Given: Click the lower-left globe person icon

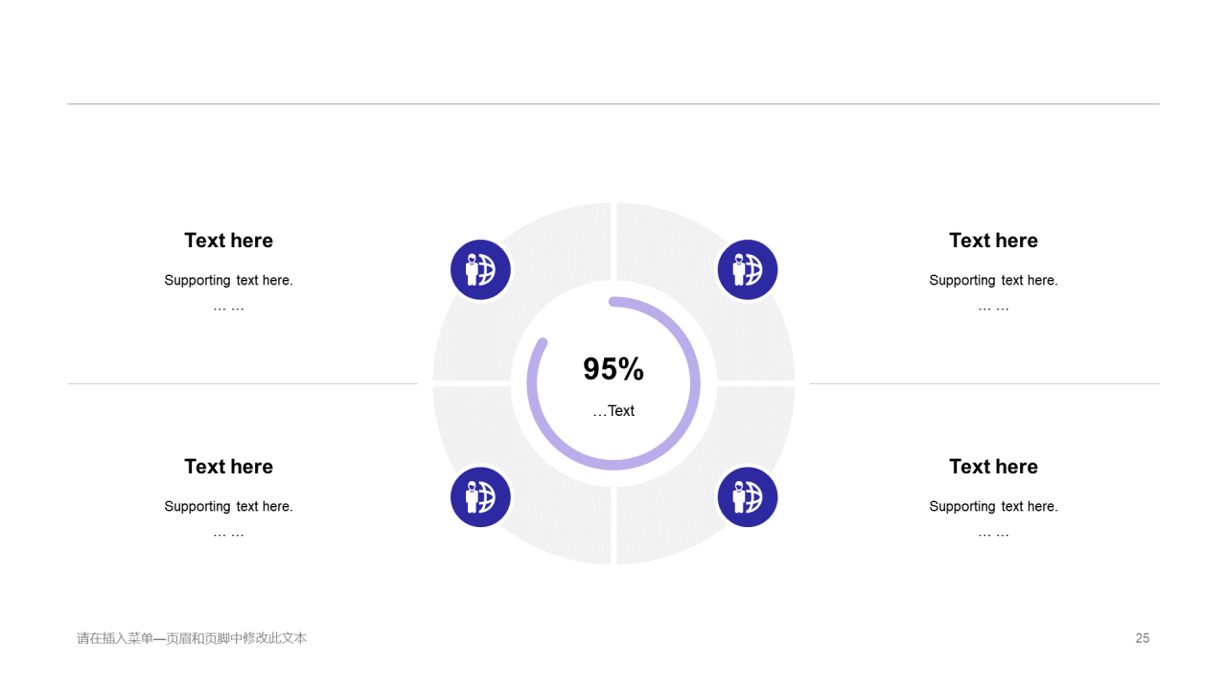Looking at the screenshot, I should (481, 496).
